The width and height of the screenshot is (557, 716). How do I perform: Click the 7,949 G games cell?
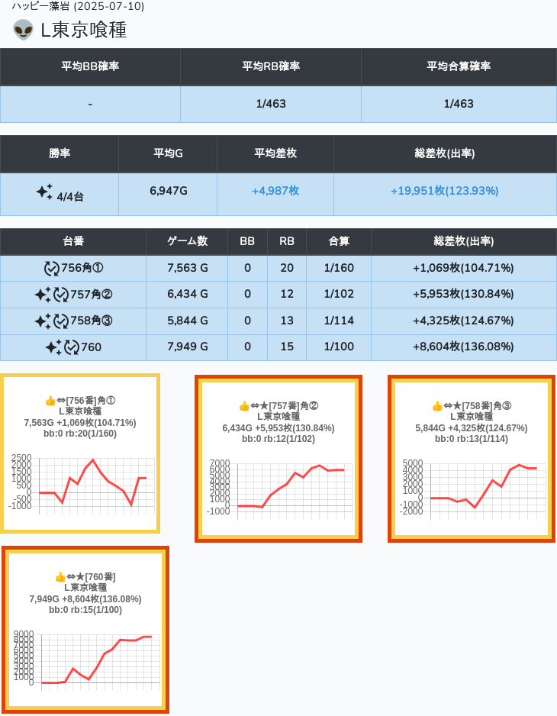[188, 347]
